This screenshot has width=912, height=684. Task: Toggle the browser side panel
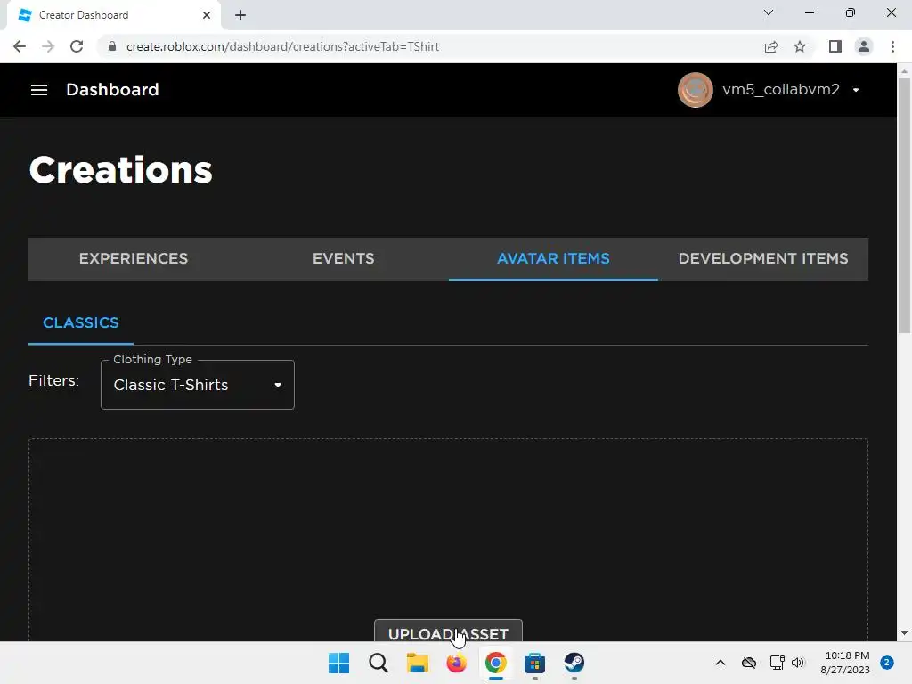point(835,46)
